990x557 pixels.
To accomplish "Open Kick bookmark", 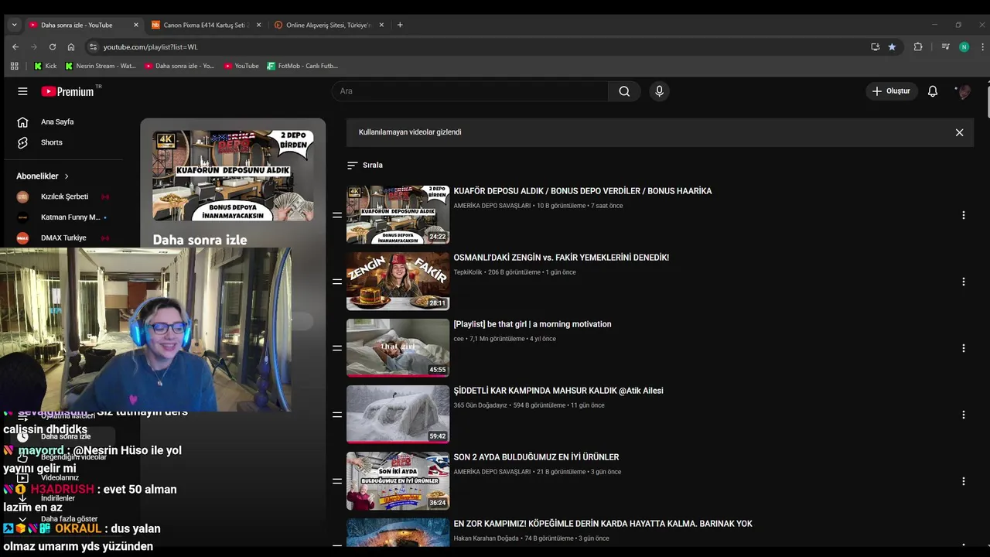I will (45, 66).
